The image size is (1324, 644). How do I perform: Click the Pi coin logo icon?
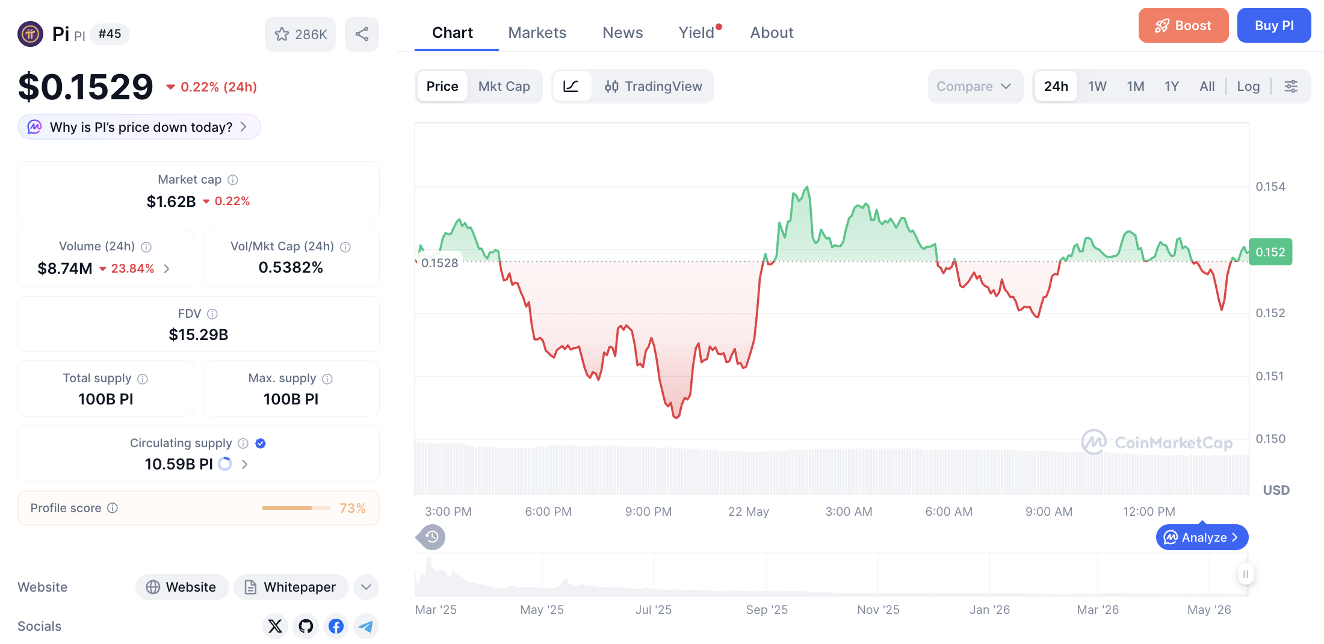coord(30,34)
